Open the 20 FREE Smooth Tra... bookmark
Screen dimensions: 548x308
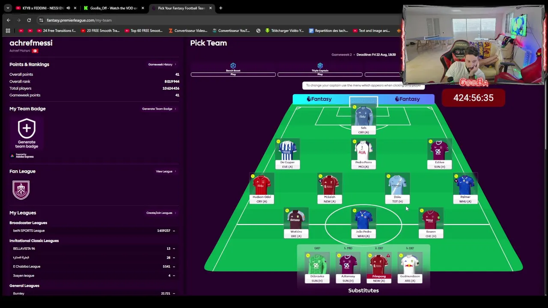point(100,30)
